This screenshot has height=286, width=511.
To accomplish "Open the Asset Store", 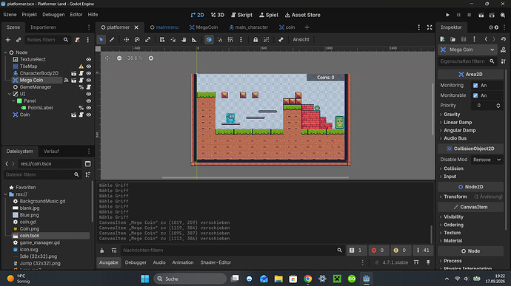I will pos(303,15).
